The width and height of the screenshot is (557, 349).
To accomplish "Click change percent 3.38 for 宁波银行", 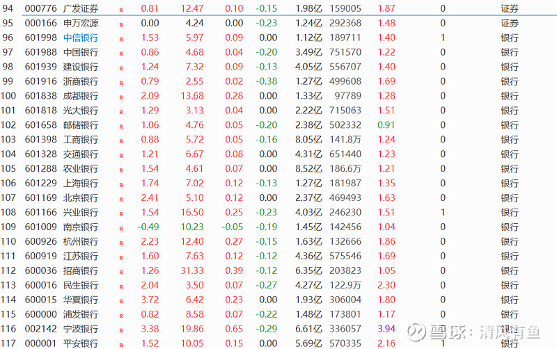I will 150,329.
